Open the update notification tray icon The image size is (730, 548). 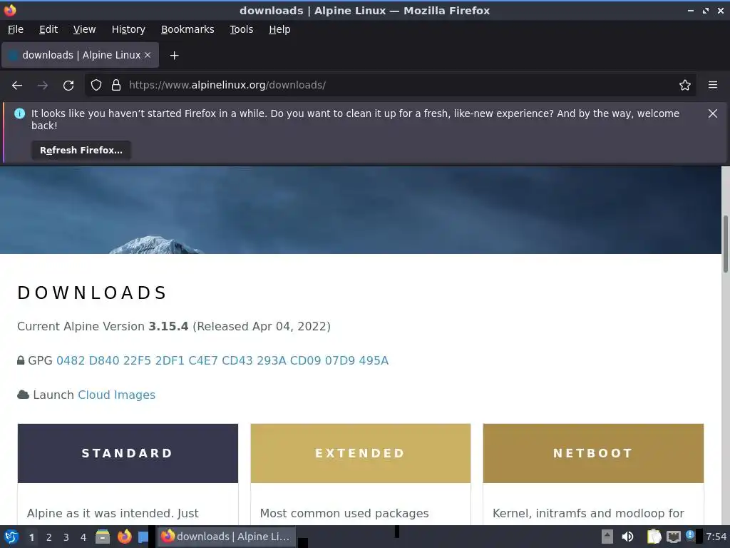pos(690,535)
